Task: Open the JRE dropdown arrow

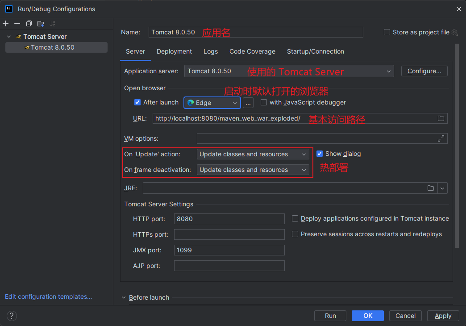Action: 442,188
